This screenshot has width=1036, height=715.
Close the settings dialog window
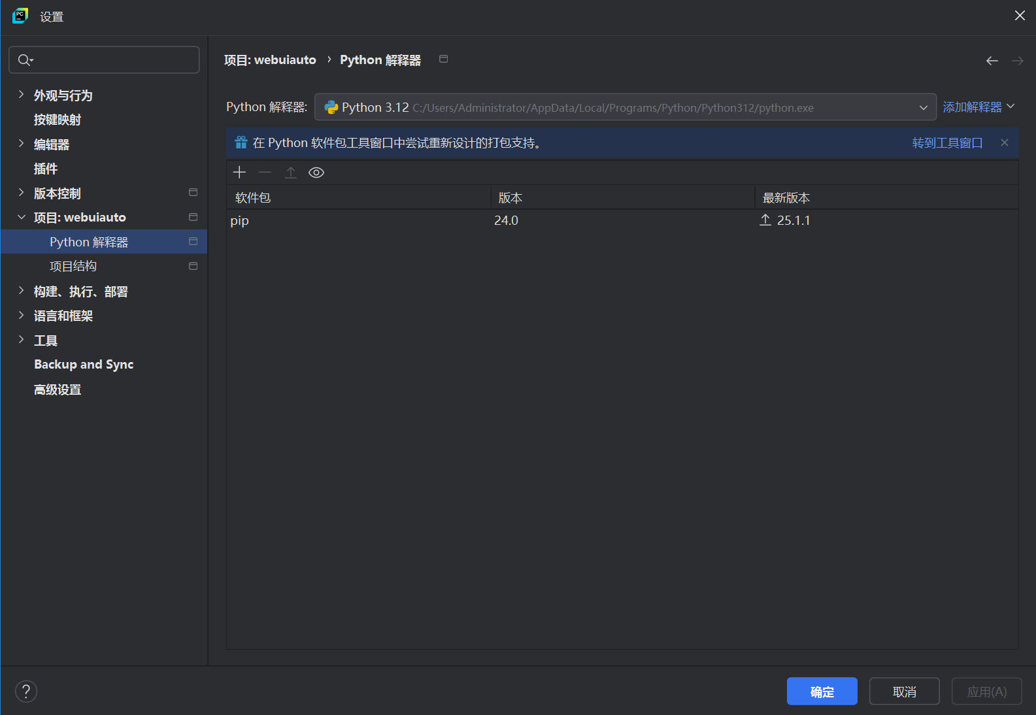tap(1020, 16)
